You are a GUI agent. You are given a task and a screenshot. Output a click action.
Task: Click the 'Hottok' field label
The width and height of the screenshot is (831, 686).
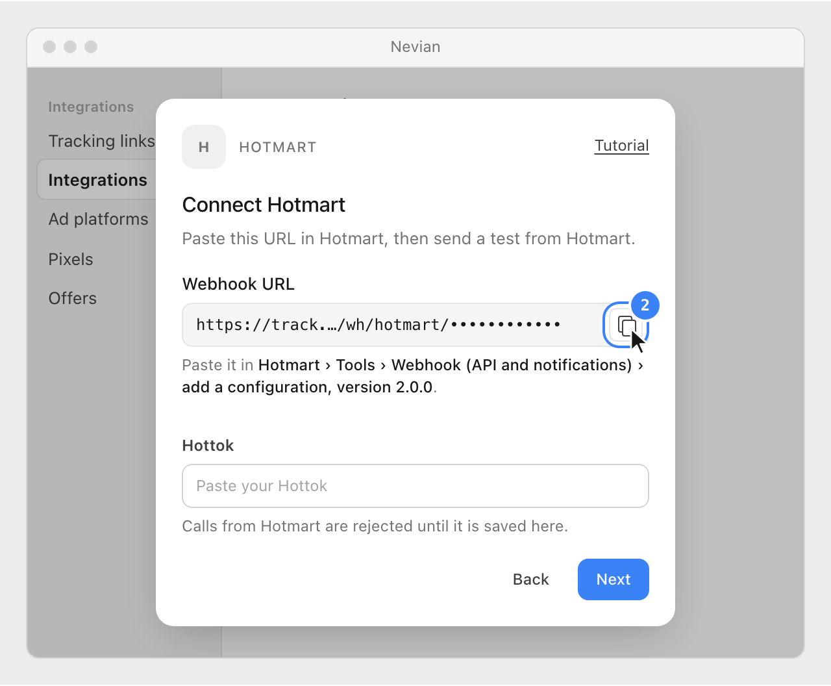[x=208, y=446]
